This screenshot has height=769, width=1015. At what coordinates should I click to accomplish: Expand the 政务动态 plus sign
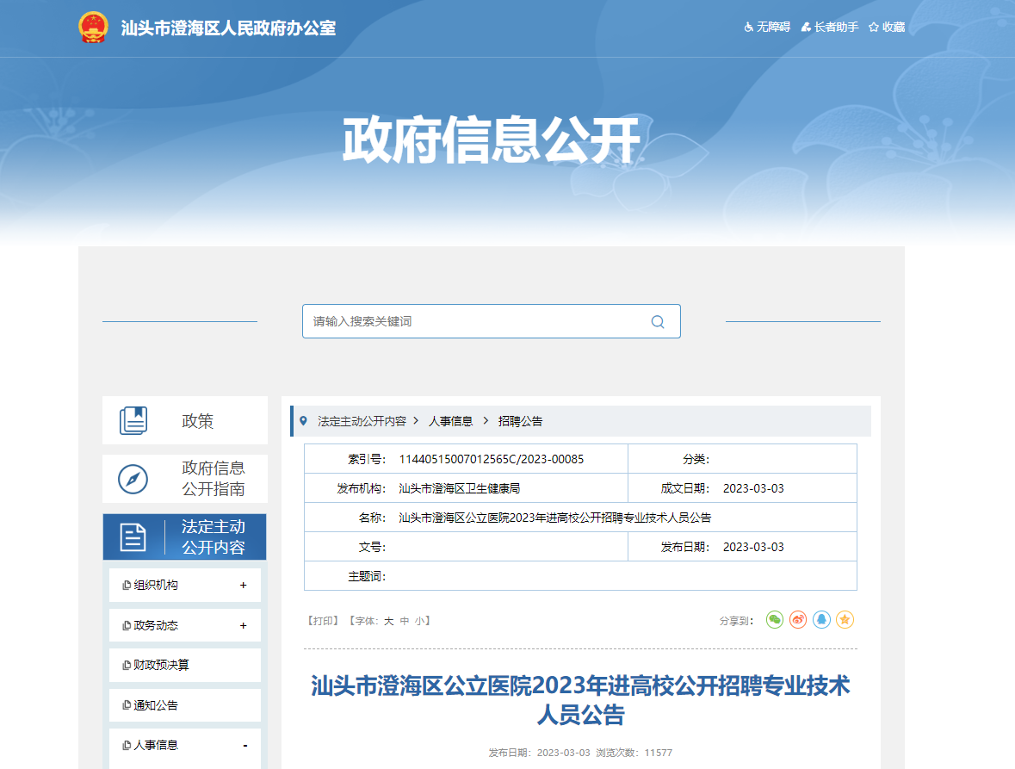(x=243, y=626)
